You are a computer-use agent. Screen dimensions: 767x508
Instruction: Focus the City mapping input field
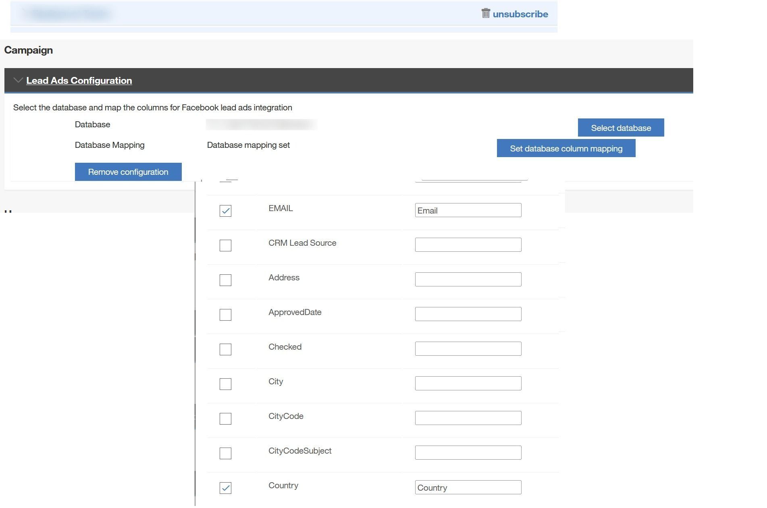pyautogui.click(x=468, y=384)
